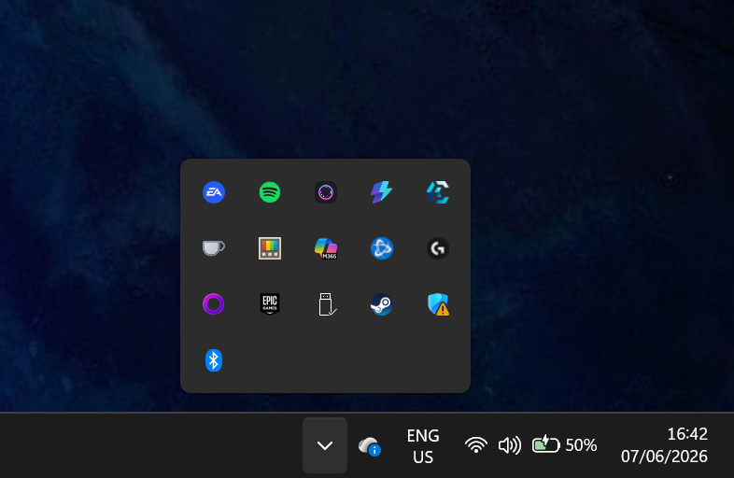The width and height of the screenshot is (734, 478).
Task: Open Windows Security shield warning icon
Action: [x=438, y=304]
